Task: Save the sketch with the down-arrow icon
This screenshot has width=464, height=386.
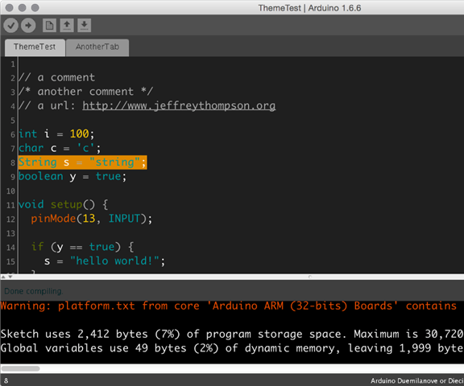Action: click(85, 26)
